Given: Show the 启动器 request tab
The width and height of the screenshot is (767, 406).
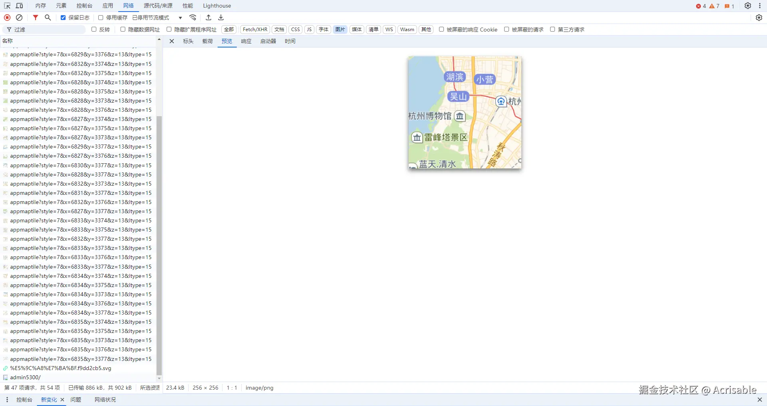Looking at the screenshot, I should click(x=268, y=41).
